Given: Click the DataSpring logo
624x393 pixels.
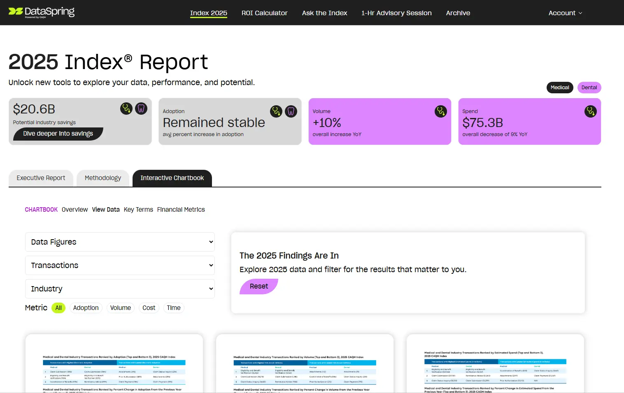Looking at the screenshot, I should 42,12.
